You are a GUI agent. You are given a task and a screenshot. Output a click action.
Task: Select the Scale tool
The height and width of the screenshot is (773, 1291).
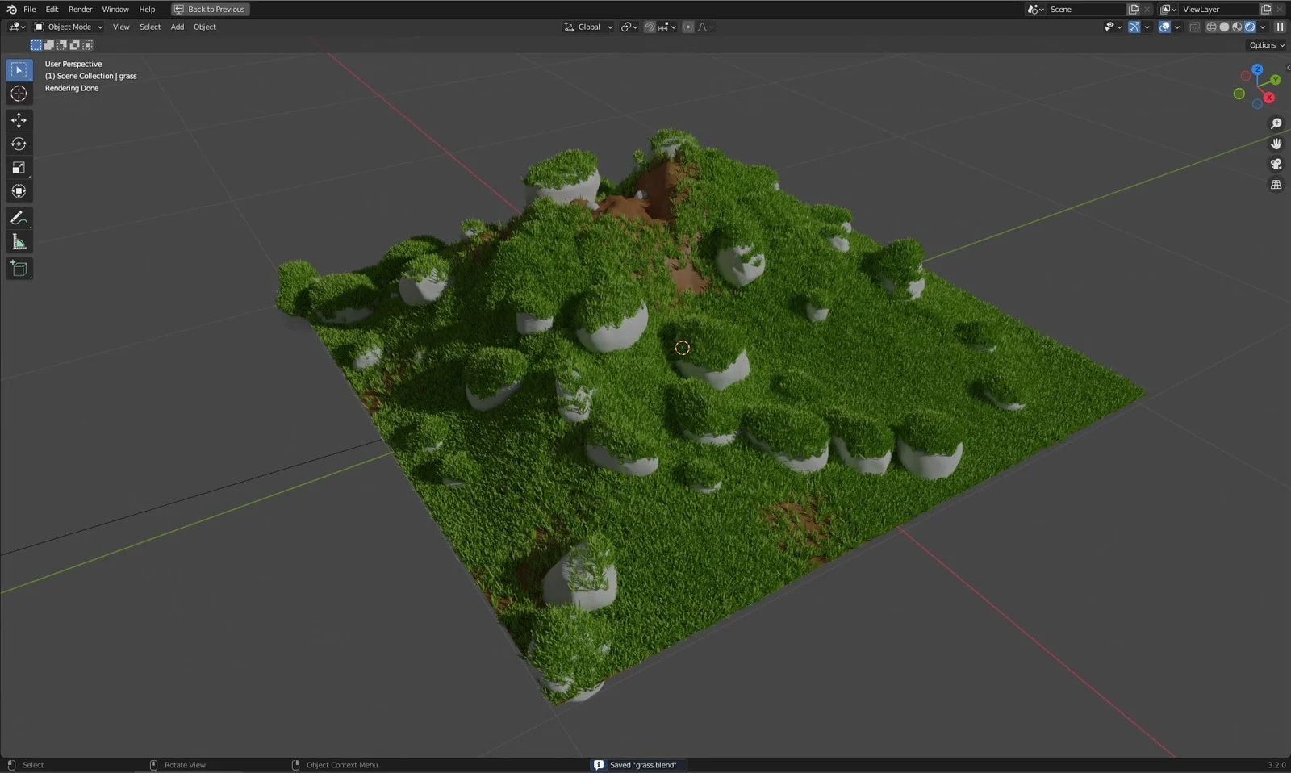pos(19,167)
